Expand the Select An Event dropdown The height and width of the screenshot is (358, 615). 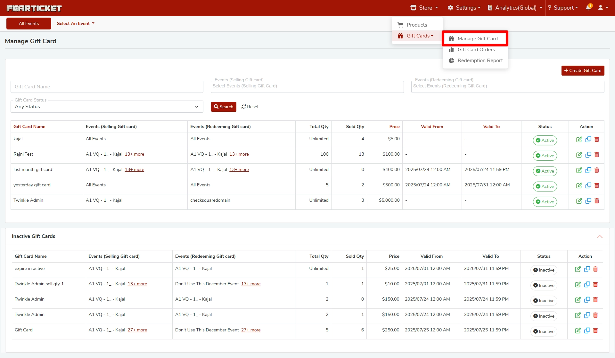(76, 23)
